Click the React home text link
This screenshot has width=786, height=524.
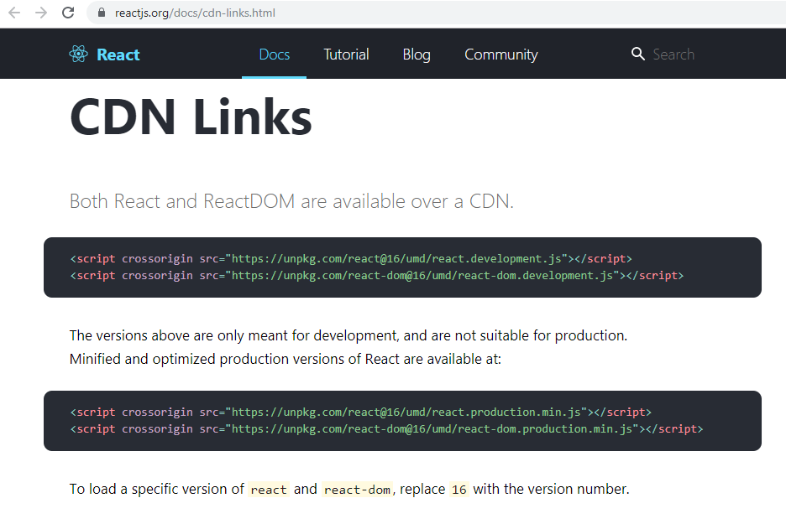118,54
